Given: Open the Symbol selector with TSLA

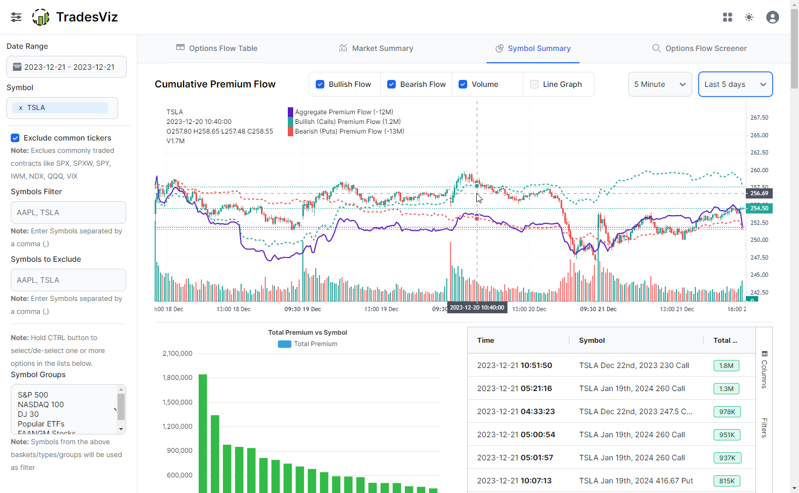Looking at the screenshot, I should click(x=62, y=108).
